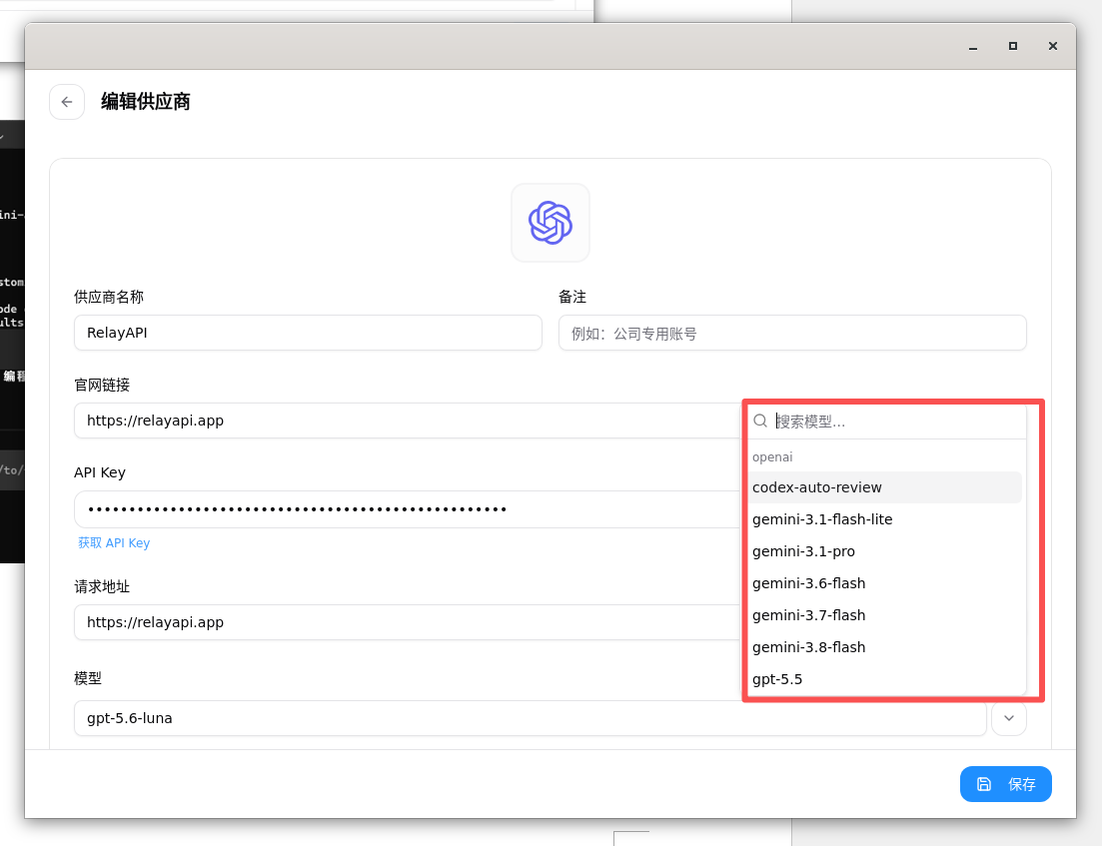
Task: Maximize the provider editor window
Action: [x=1013, y=46]
